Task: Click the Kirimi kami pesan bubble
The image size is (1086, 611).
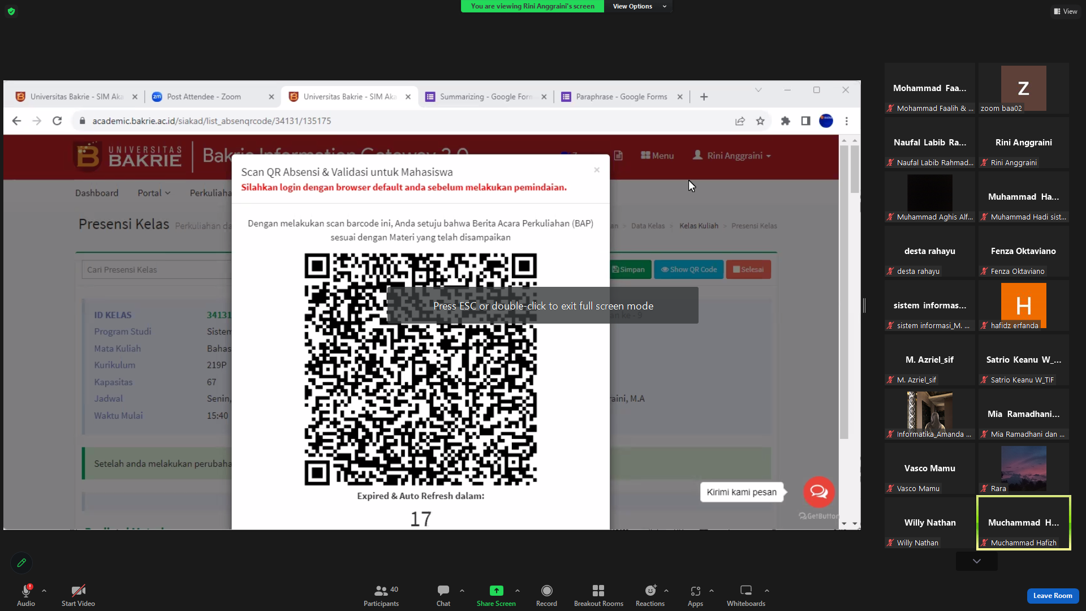Action: (742, 492)
